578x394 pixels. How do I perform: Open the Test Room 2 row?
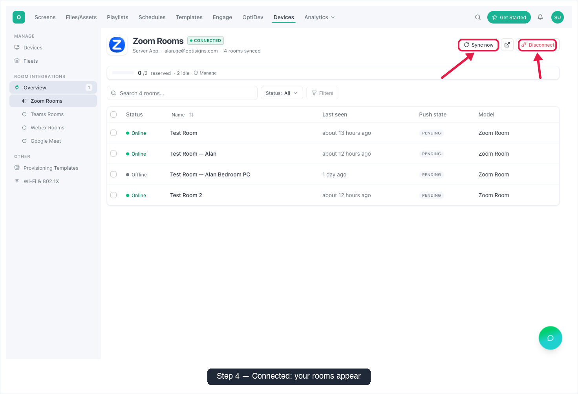click(x=333, y=195)
